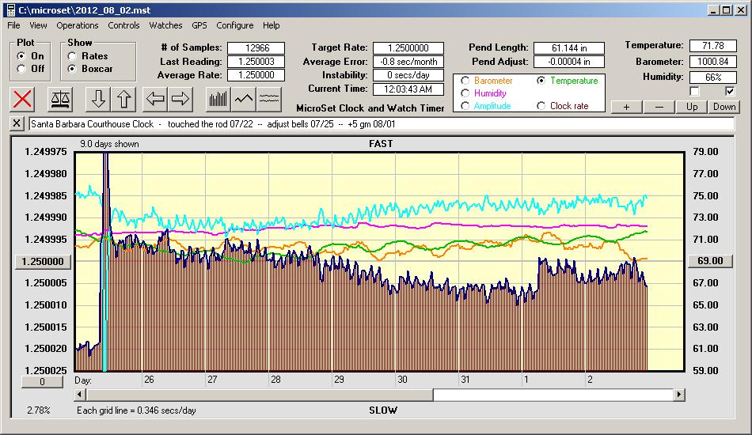This screenshot has width=752, height=435.
Task: Click 'Each grid line = 0.346 secs/day' text
Action: [x=136, y=410]
